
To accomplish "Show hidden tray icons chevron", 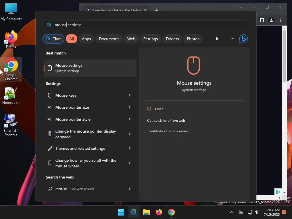I will [x=232, y=212].
